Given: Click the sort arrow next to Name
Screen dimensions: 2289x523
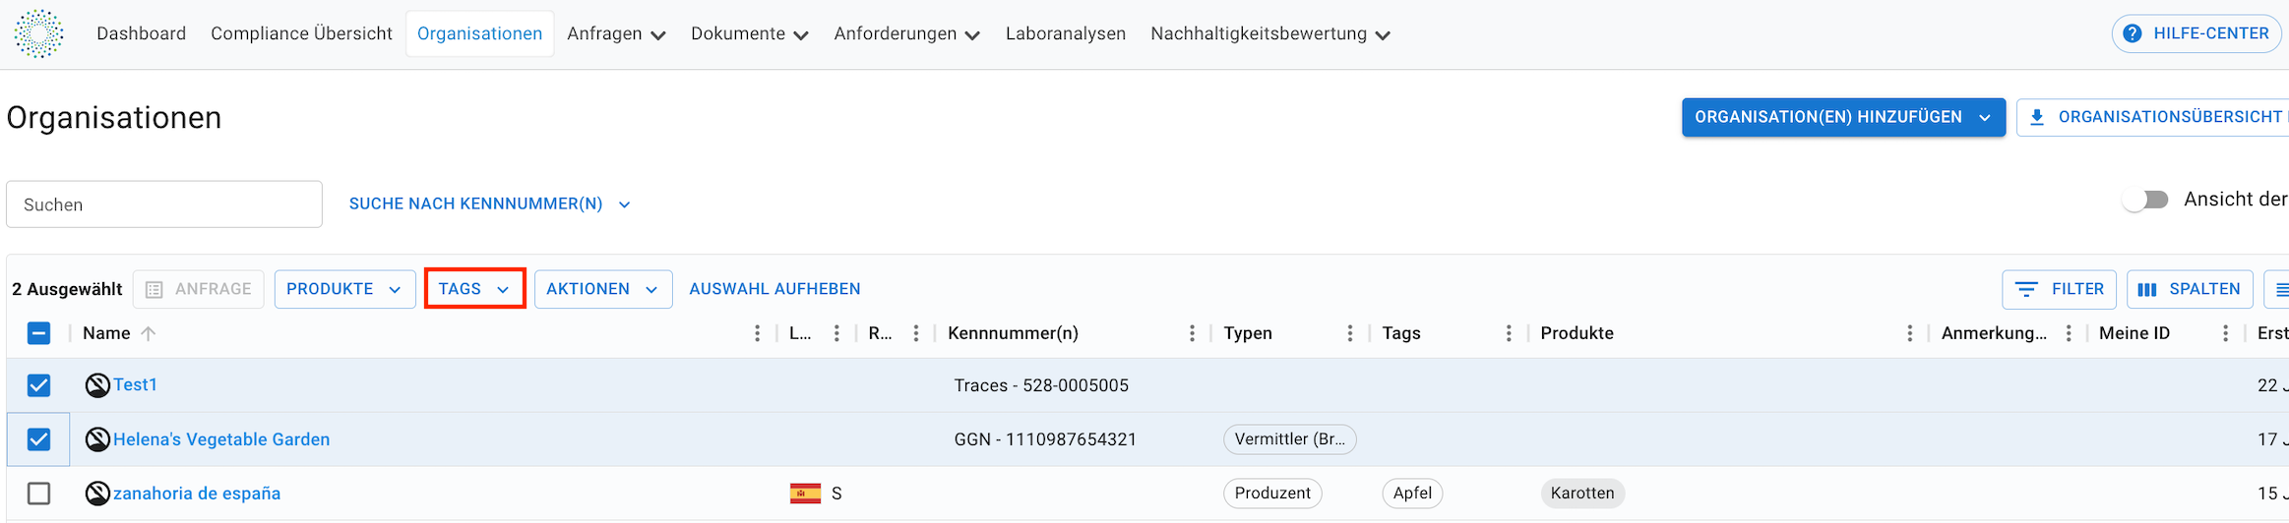Looking at the screenshot, I should (149, 333).
